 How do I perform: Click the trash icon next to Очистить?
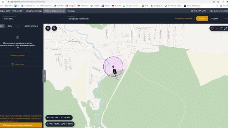(x=13, y=64)
